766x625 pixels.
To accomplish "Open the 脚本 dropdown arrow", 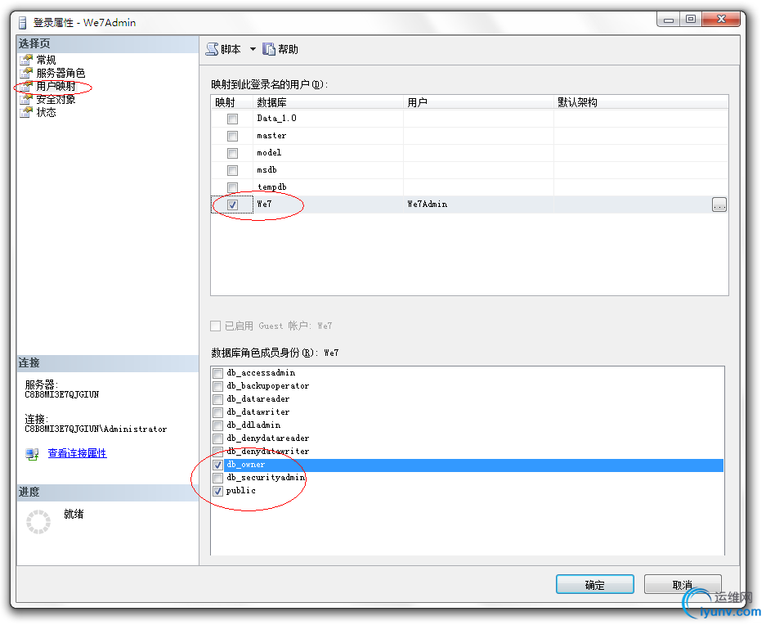I will coord(253,49).
